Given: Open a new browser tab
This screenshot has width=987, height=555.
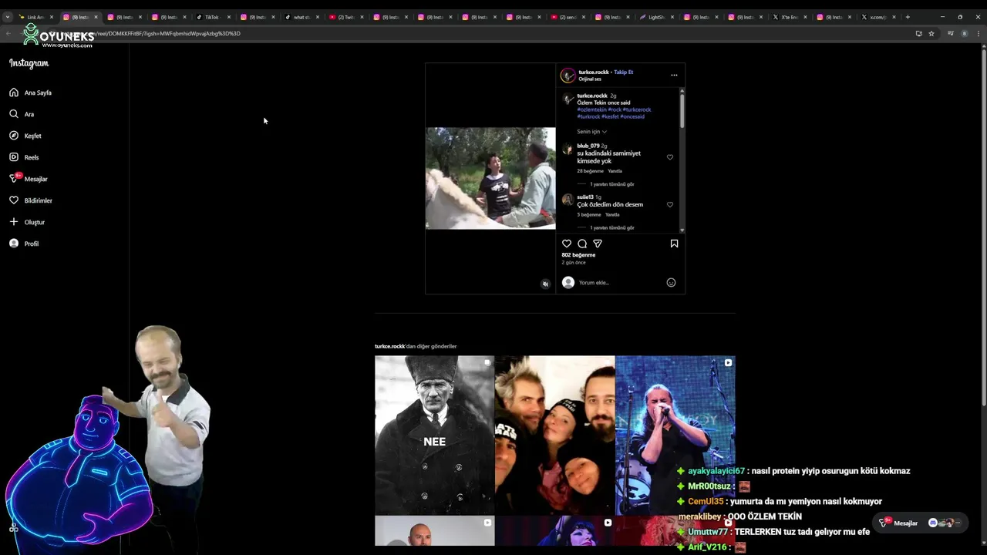Looking at the screenshot, I should pyautogui.click(x=908, y=17).
